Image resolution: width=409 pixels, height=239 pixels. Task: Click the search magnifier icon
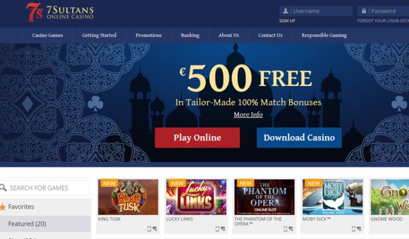(x=3, y=187)
